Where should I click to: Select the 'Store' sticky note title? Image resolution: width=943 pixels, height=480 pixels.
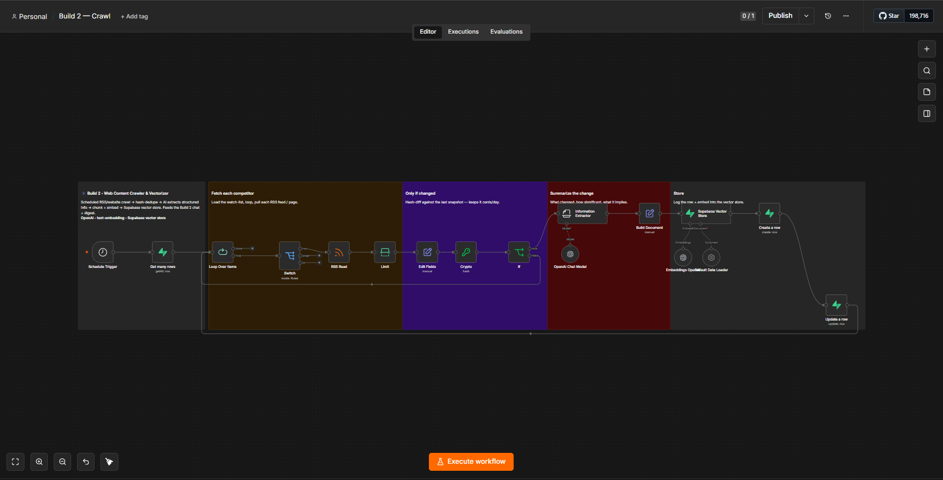pyautogui.click(x=679, y=193)
